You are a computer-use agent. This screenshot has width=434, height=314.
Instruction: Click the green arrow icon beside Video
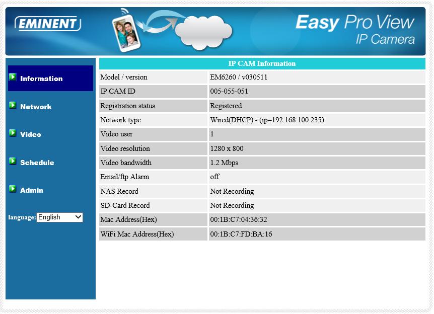pos(13,133)
